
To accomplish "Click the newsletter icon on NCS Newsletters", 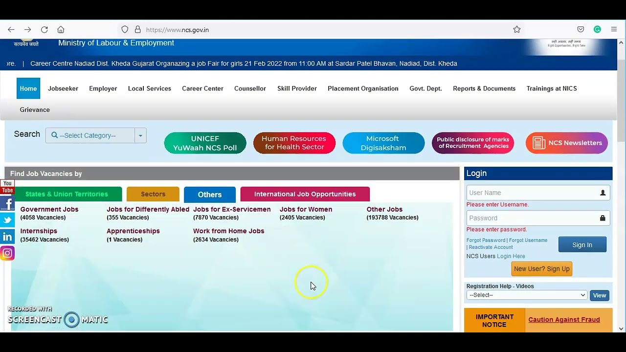I will click(538, 143).
